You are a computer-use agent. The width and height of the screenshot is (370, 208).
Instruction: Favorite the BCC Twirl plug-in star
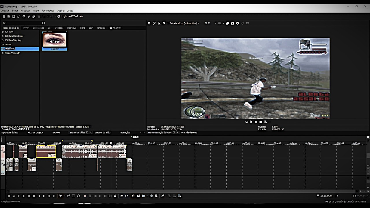(x=3, y=32)
